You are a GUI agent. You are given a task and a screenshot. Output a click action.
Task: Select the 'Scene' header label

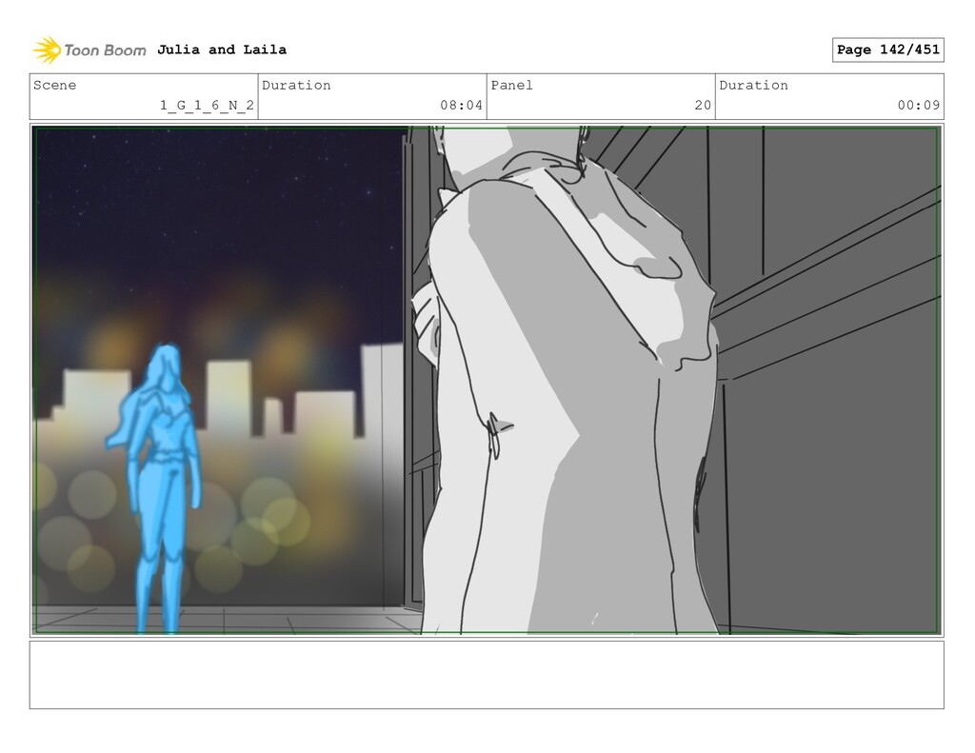point(54,85)
